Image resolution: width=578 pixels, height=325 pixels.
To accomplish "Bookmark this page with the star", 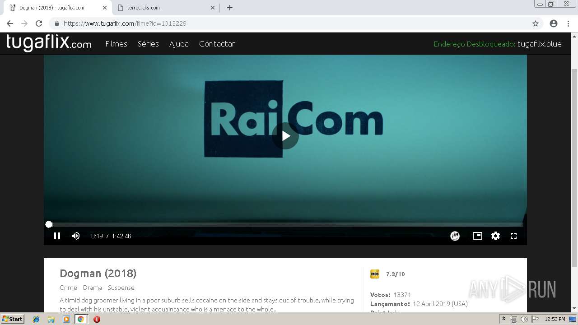I will tap(536, 23).
